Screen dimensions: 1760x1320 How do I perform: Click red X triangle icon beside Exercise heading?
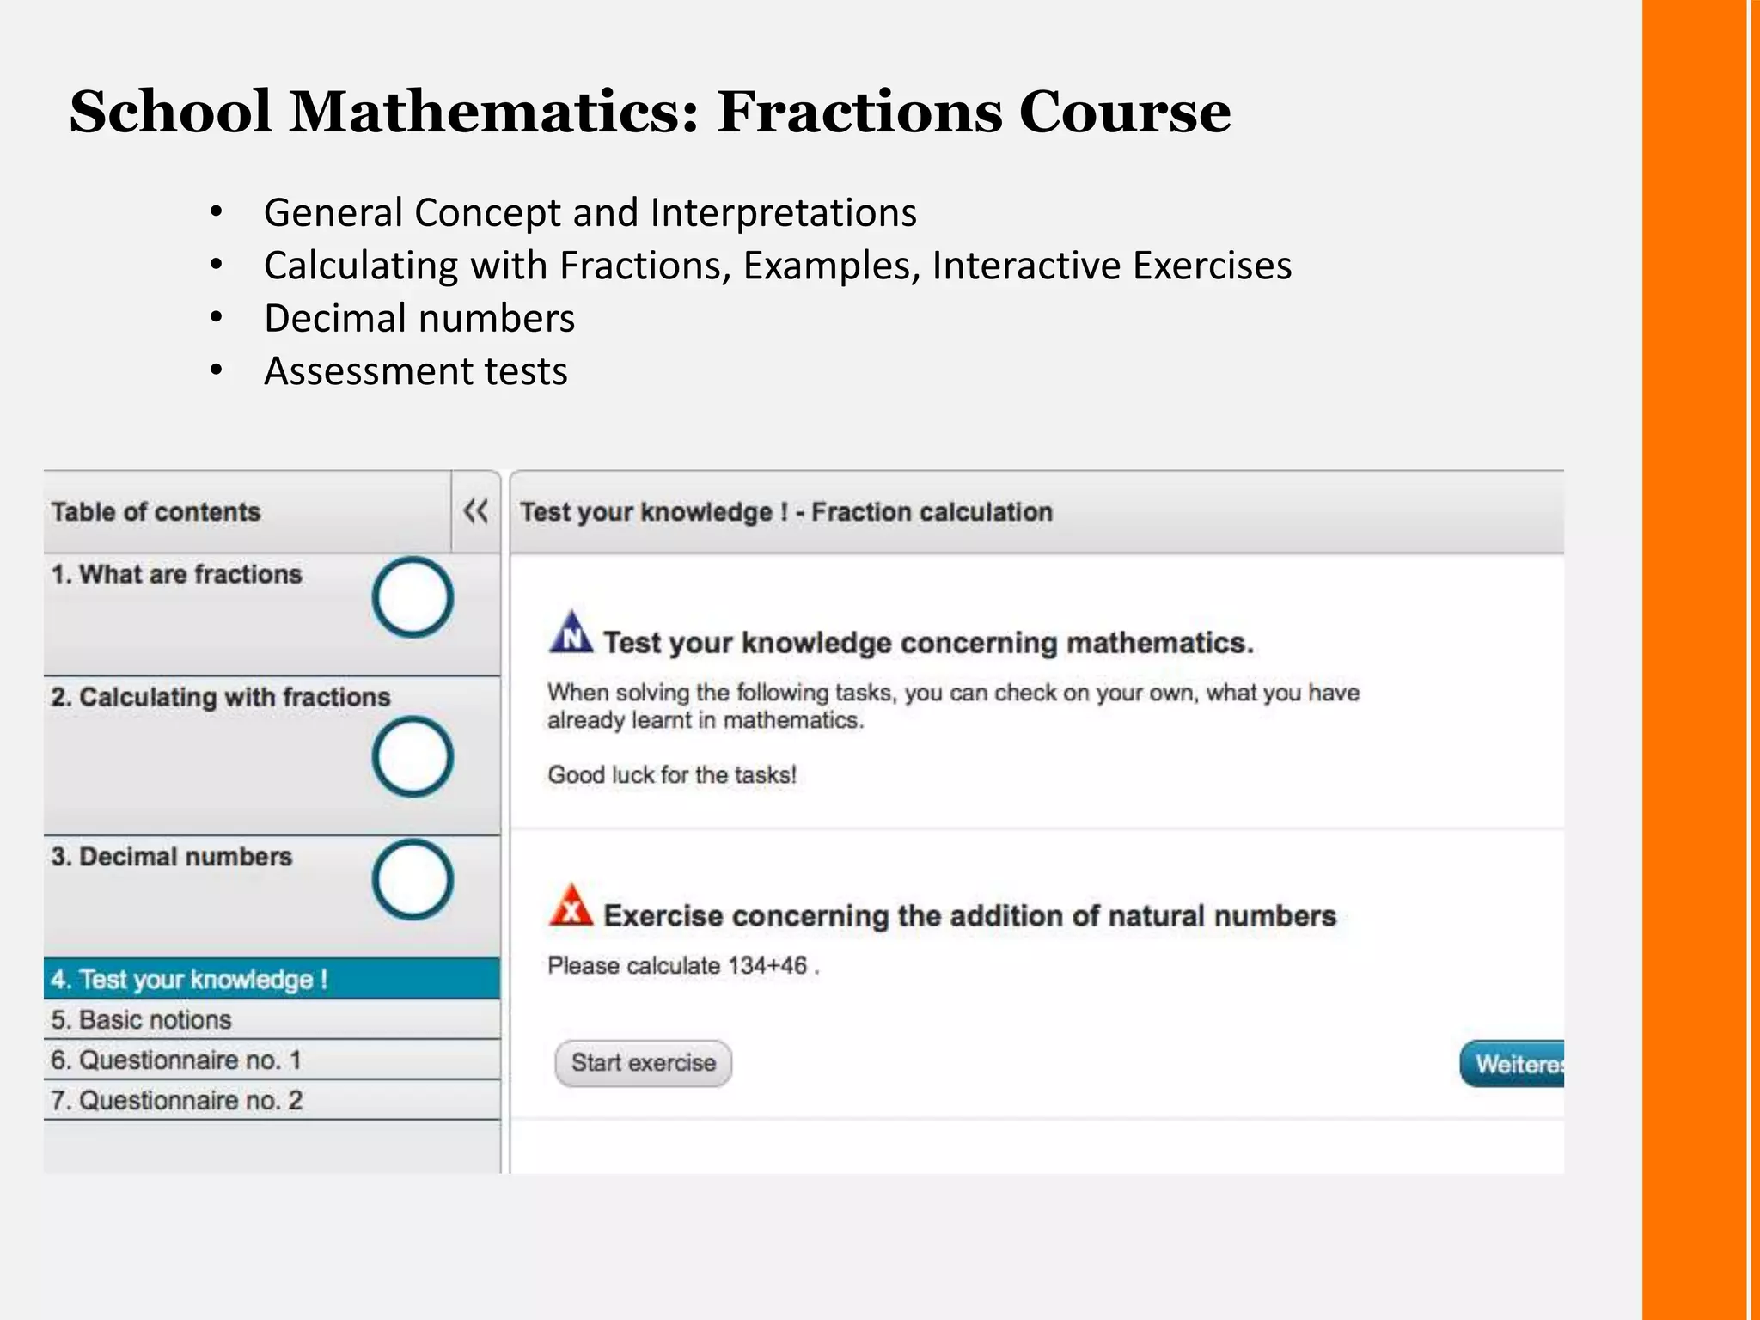tap(571, 906)
